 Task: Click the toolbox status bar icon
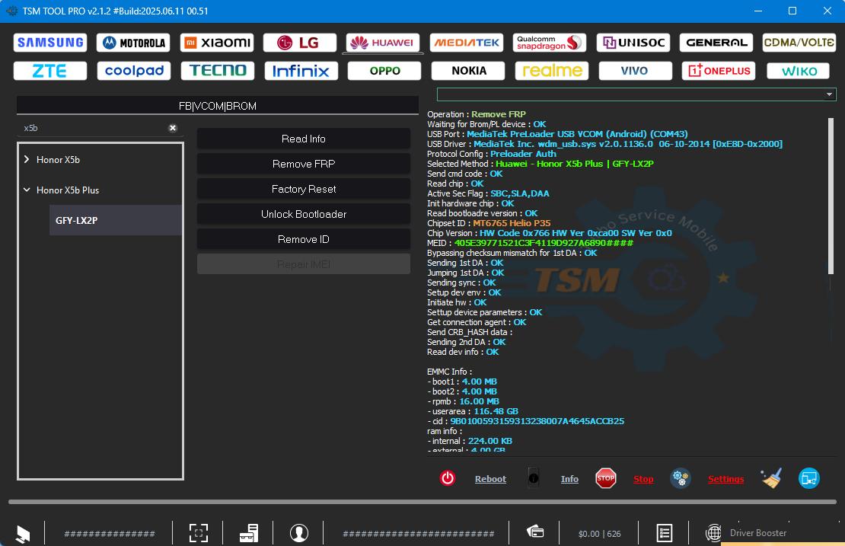[249, 533]
